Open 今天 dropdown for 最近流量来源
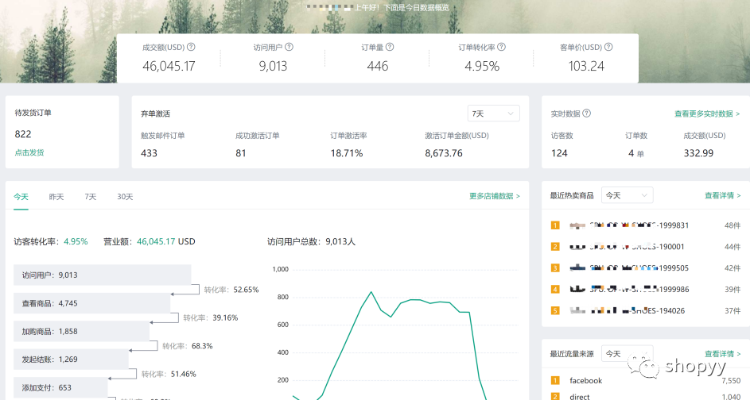The width and height of the screenshot is (750, 400). [627, 354]
